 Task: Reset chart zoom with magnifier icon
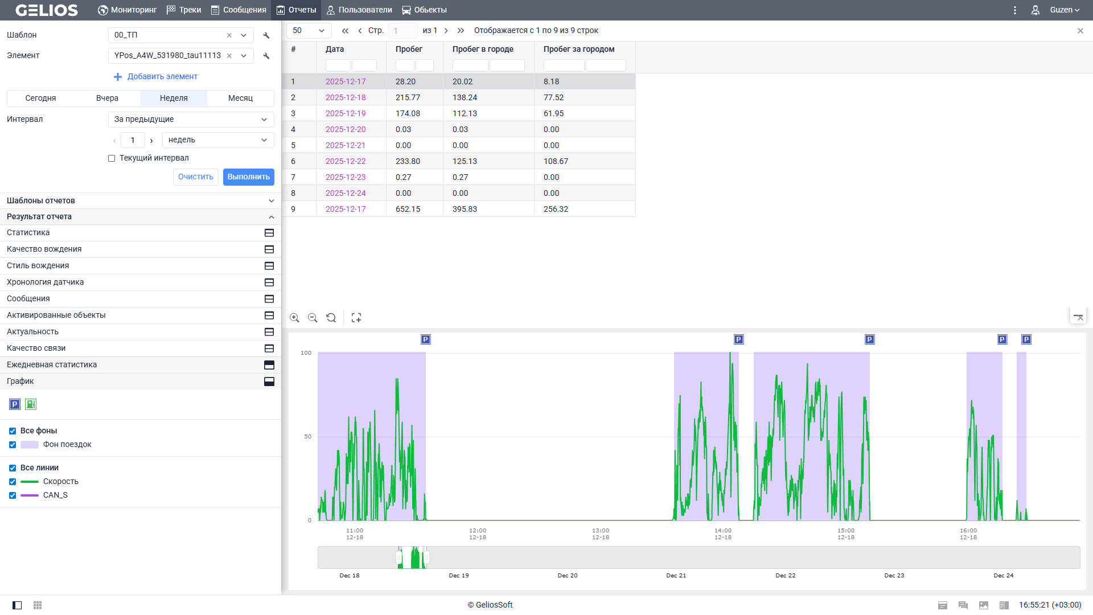(331, 318)
